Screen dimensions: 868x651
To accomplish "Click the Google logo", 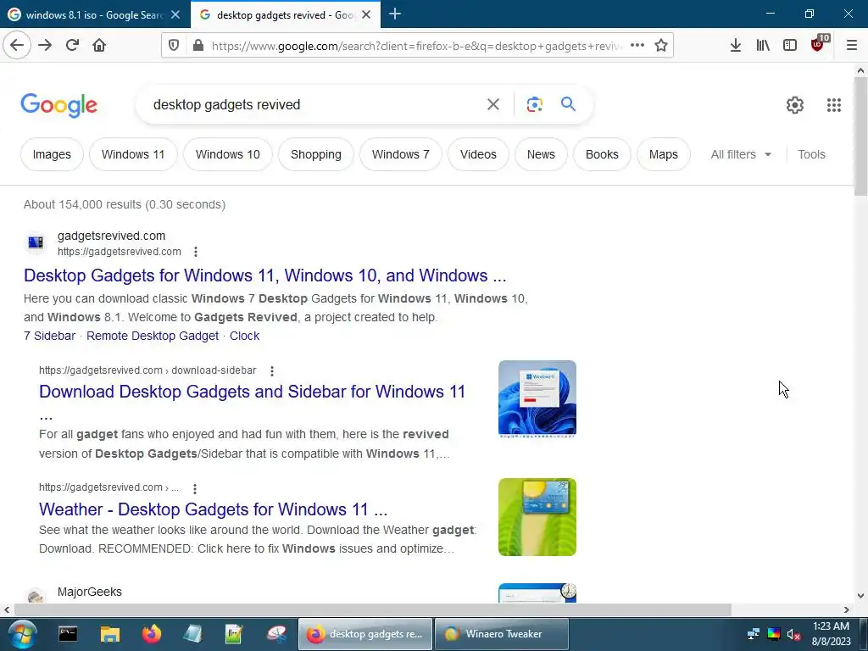I will click(x=59, y=105).
